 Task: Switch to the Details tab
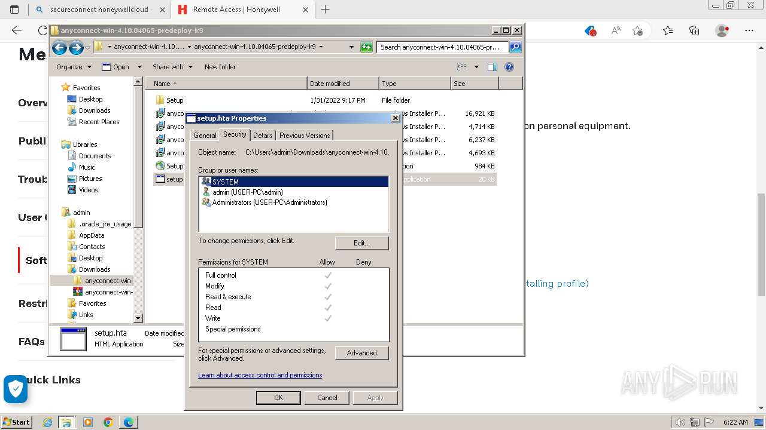click(263, 136)
